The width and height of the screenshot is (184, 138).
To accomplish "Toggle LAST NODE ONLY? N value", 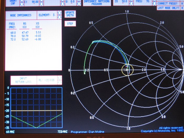I will click(182, 8).
